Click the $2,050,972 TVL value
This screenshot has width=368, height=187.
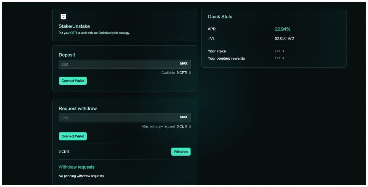point(284,39)
